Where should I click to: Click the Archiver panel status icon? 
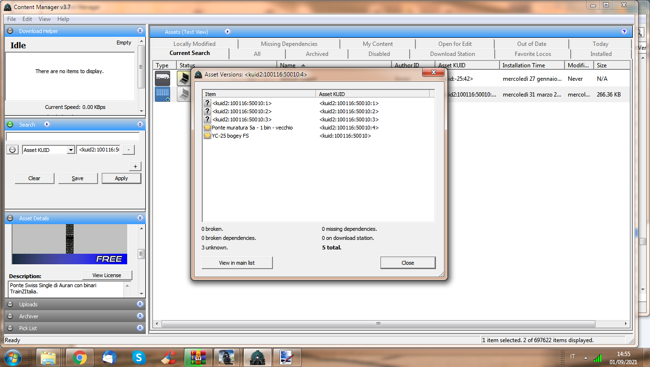click(x=10, y=316)
